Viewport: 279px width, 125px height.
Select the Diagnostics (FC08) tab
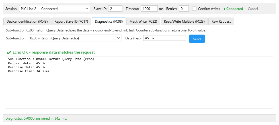click(x=109, y=22)
